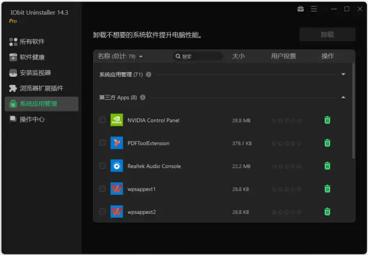The height and width of the screenshot is (255, 368).
Task: Uninstall PDFToolExtension via its trash icon
Action: coord(327,143)
